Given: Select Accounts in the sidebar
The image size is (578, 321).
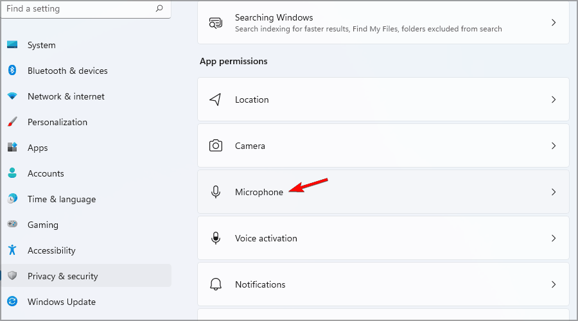Looking at the screenshot, I should [x=46, y=173].
